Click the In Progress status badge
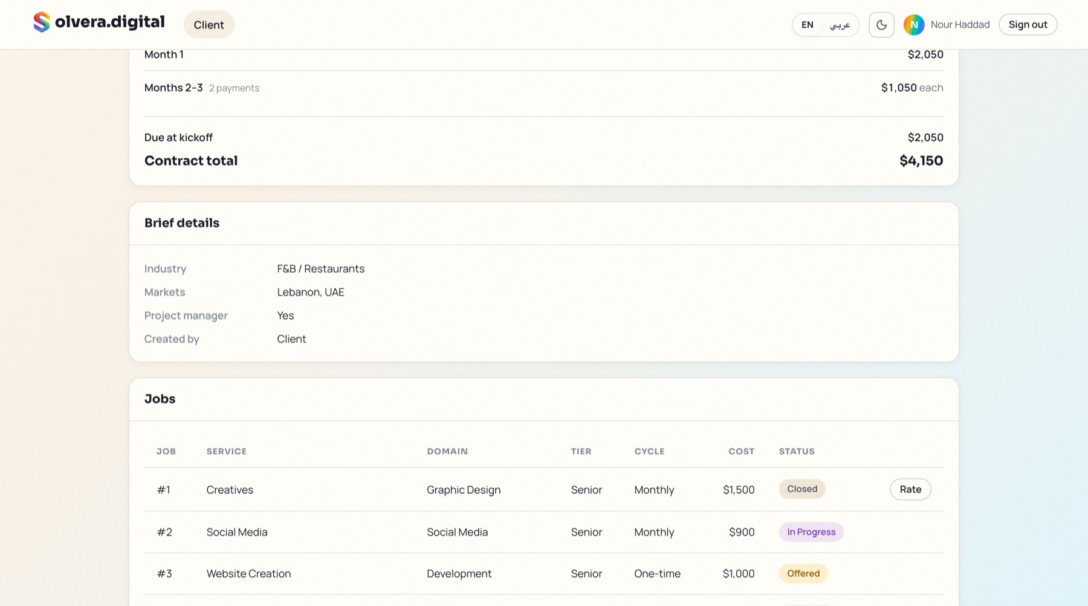This screenshot has height=606, width=1088. pyautogui.click(x=811, y=532)
